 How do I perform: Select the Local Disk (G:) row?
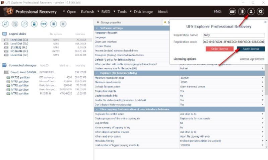tap(46, 55)
